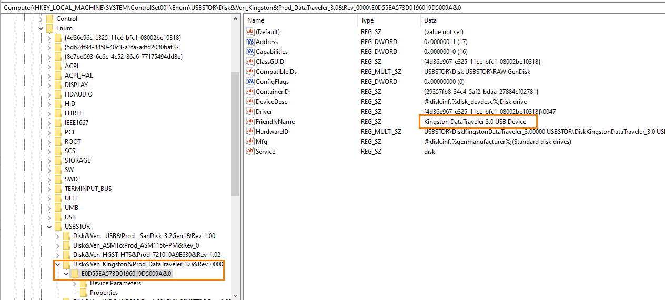665x300 pixels.
Task: Click the string icon beside Service value
Action: pyautogui.click(x=250, y=152)
